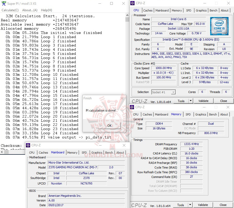Click Close button in Memory CPU-Z window

coord(223,205)
